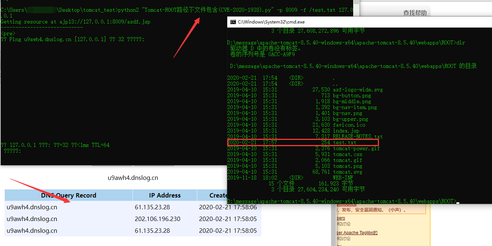Click 61.135.23.28 in the 17:58:06 row

(x=152, y=207)
